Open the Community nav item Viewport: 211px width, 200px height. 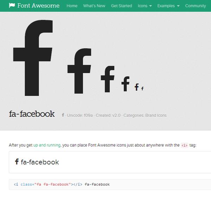(x=196, y=6)
